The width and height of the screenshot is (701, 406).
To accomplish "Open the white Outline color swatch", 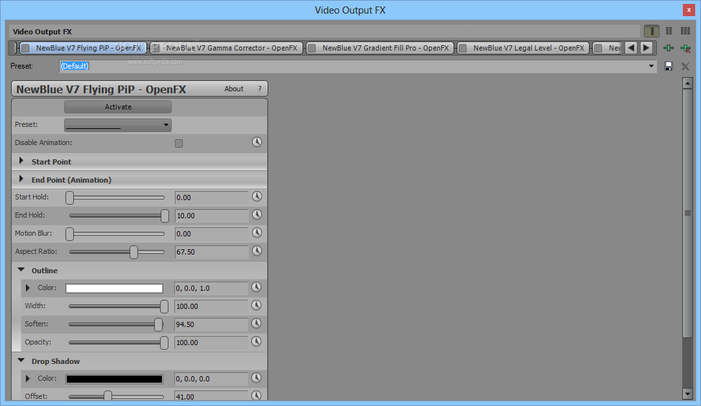I will (x=114, y=289).
